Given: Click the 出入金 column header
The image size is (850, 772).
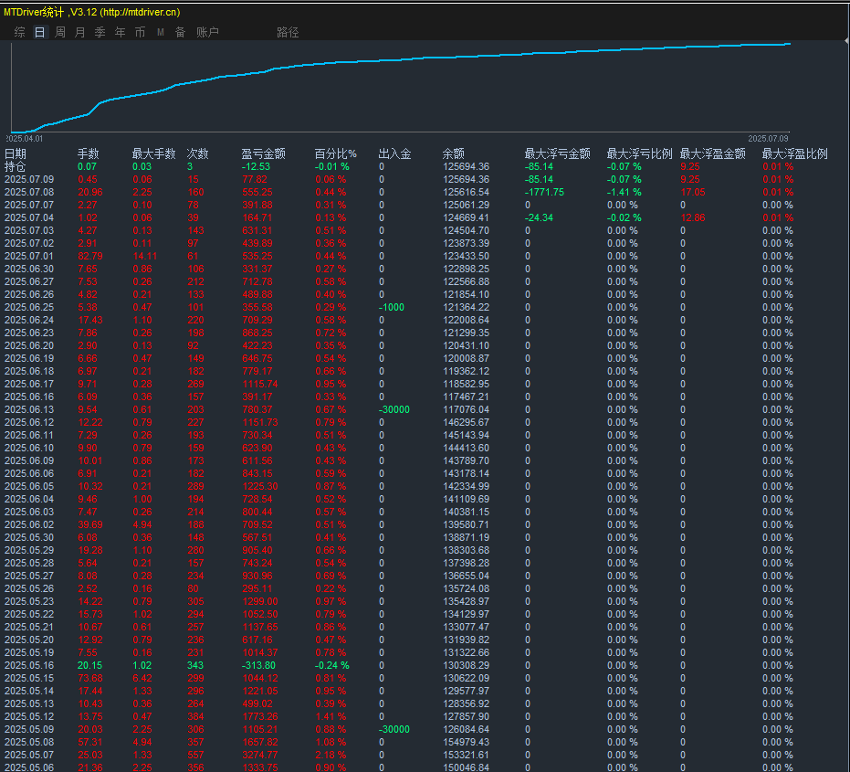Looking at the screenshot, I should [x=394, y=153].
